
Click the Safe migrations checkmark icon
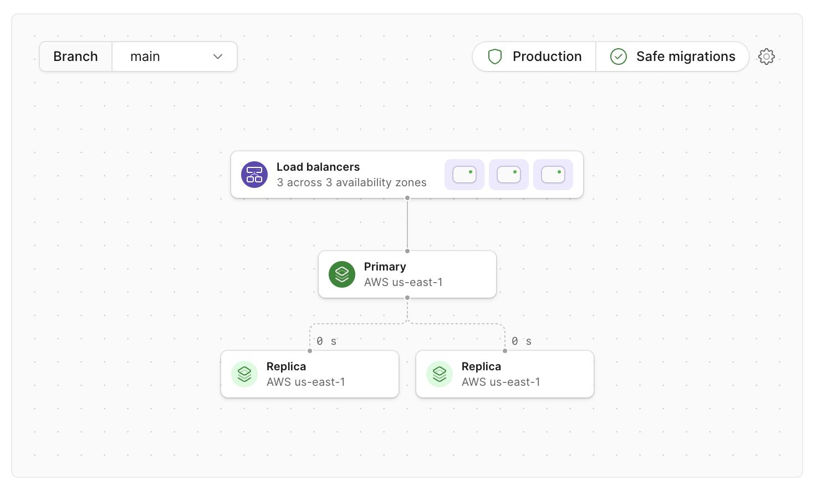619,57
